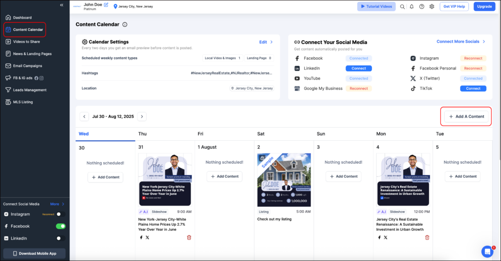Enable the LinkedIn toggle in sidebar
The height and width of the screenshot is (261, 501).
coord(61,239)
